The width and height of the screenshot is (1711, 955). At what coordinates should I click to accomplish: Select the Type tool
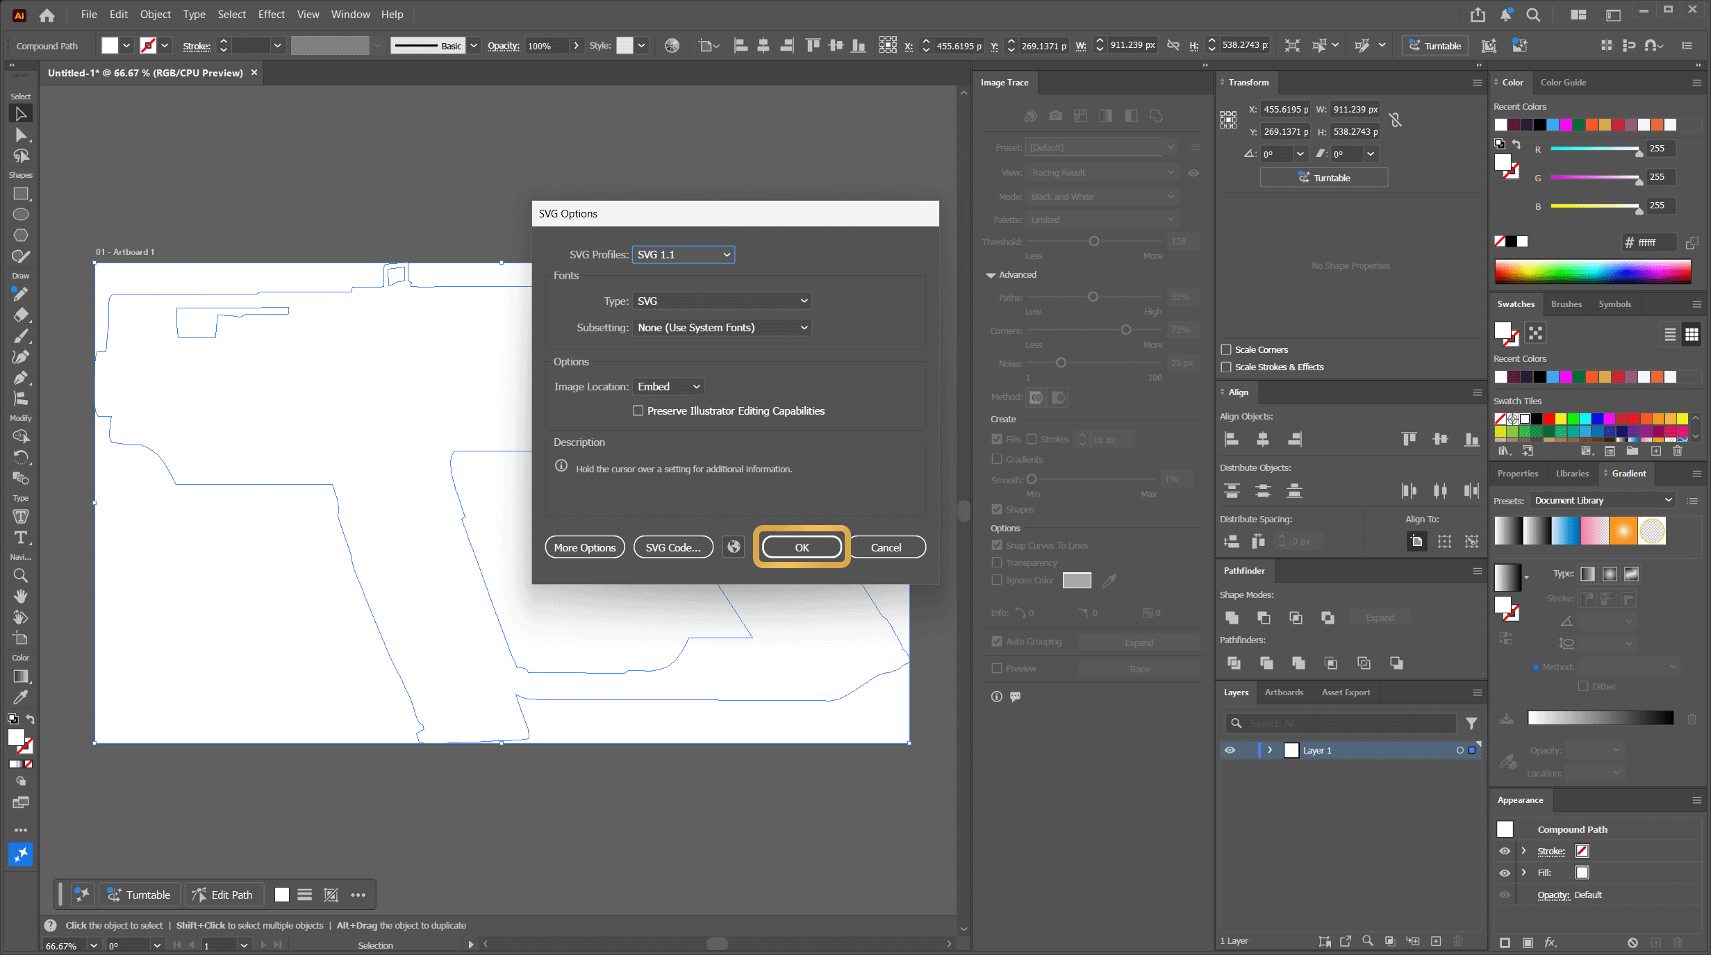(x=21, y=538)
